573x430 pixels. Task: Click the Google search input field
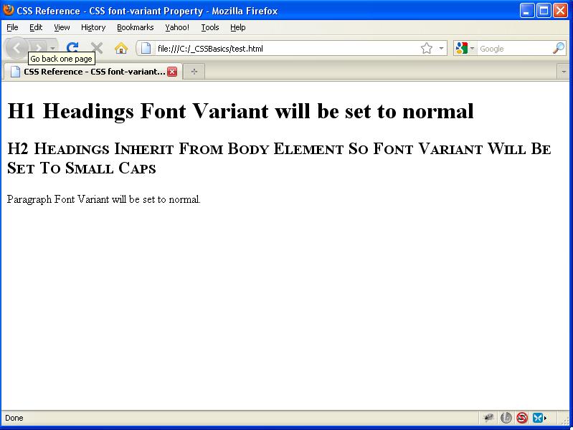tap(514, 49)
